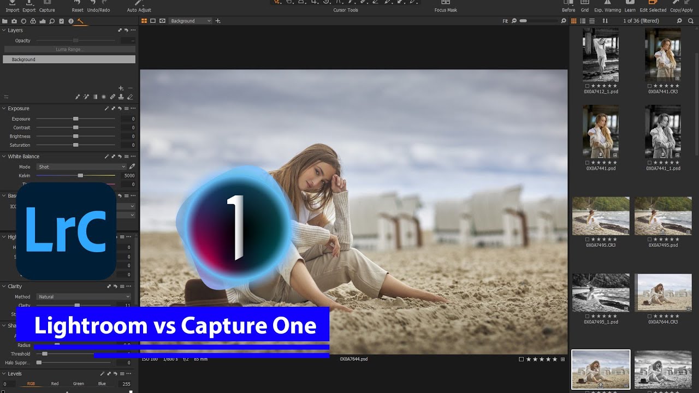Click the Capture camera icon
This screenshot has width=699, height=393.
(x=47, y=3)
